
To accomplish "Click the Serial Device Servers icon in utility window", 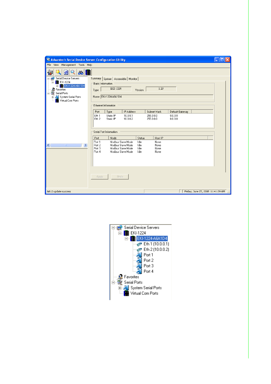I will pyautogui.click(x=53, y=79).
